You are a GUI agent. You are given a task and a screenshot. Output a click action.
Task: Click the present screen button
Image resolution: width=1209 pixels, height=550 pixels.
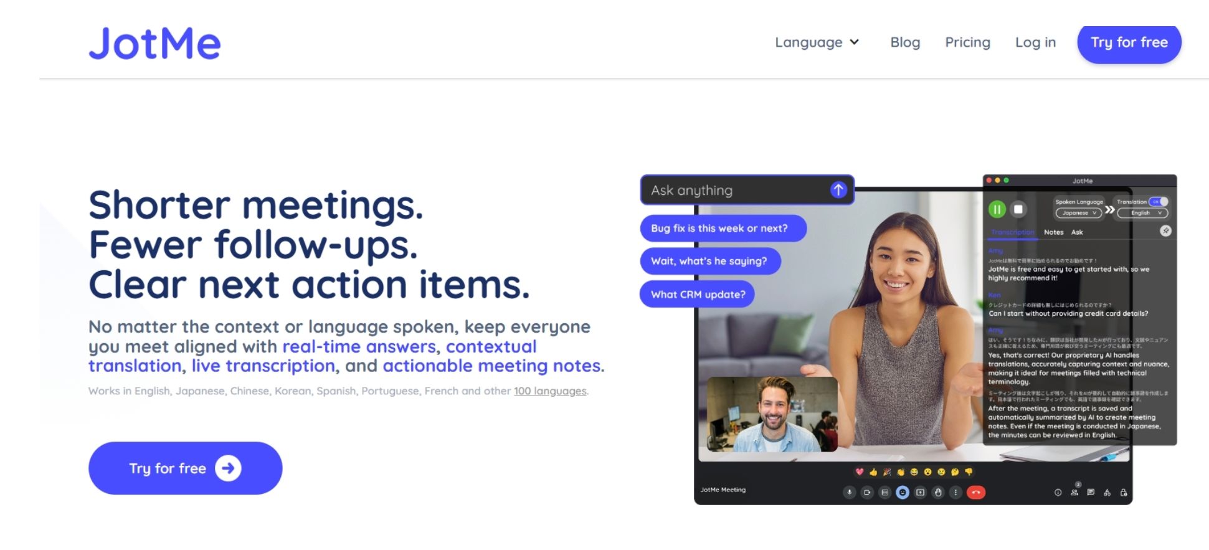coord(920,492)
